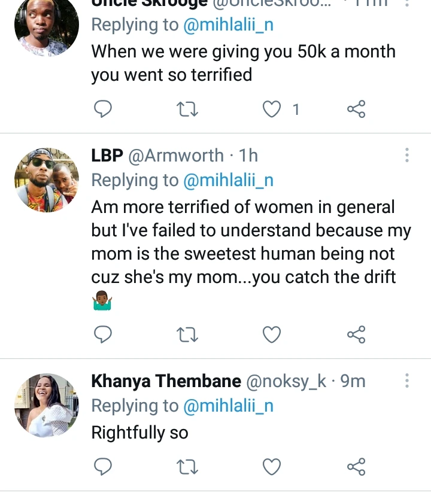Retweet the 'Rightfully so' tweet

click(x=187, y=467)
